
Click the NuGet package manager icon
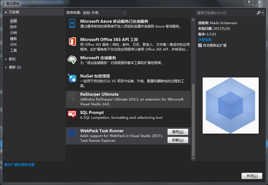(x=72, y=78)
